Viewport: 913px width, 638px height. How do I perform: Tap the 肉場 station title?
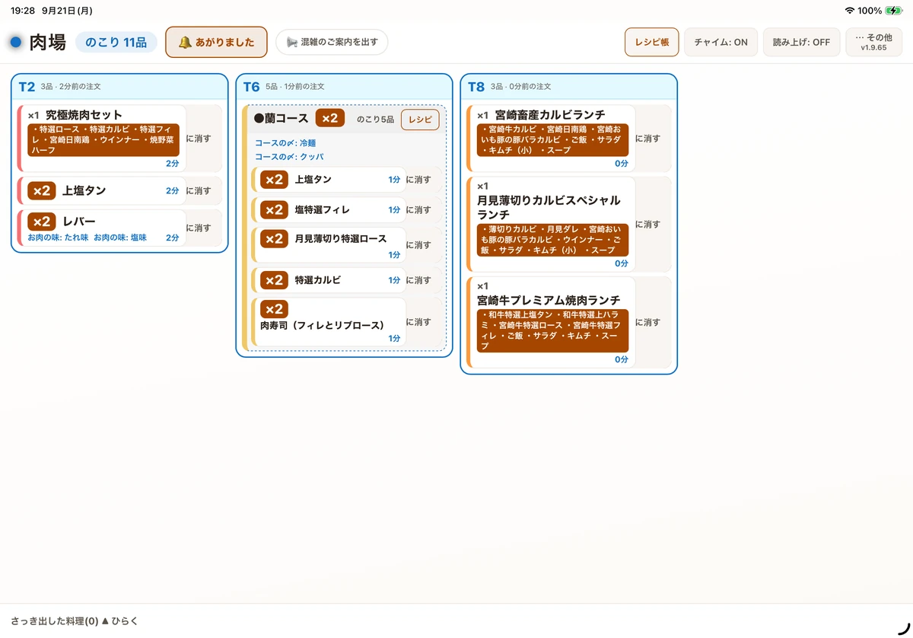pyautogui.click(x=48, y=43)
